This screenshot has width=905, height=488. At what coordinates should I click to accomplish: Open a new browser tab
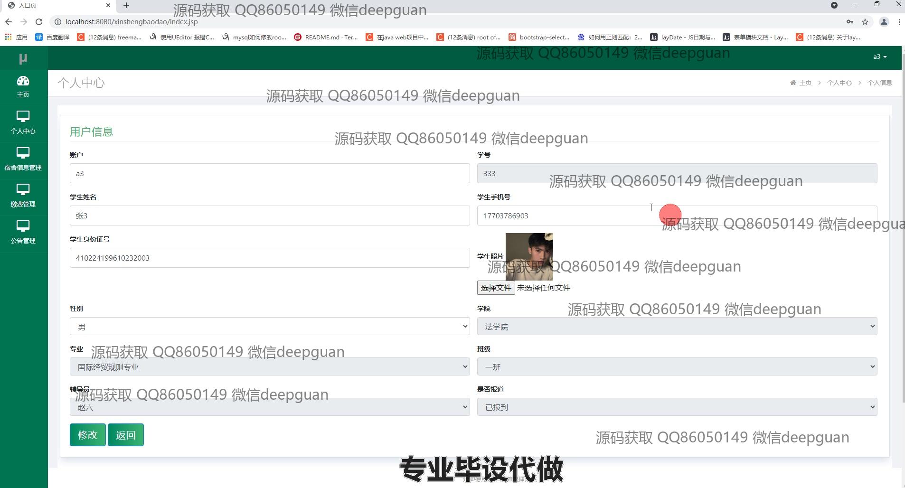coord(126,5)
